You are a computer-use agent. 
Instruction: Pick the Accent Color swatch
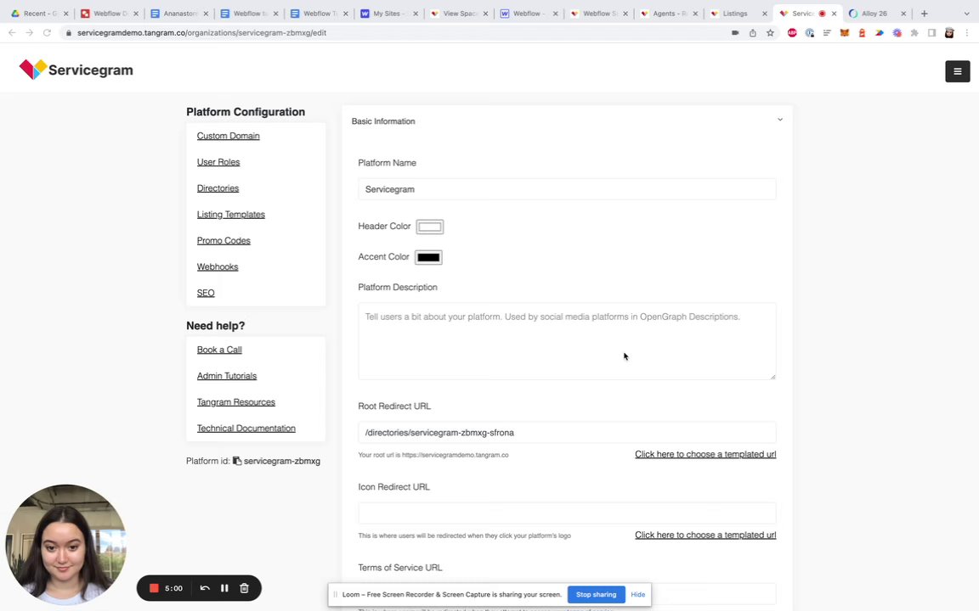pyautogui.click(x=428, y=257)
